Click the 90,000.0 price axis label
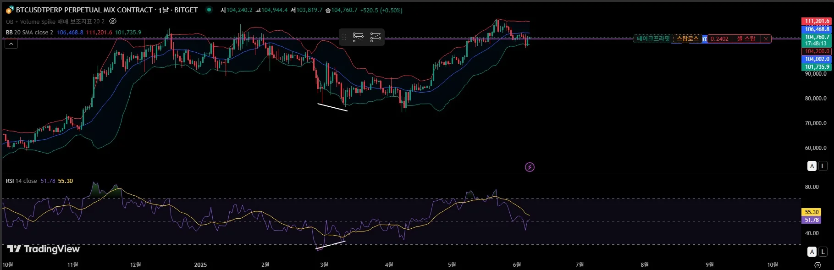 point(816,74)
